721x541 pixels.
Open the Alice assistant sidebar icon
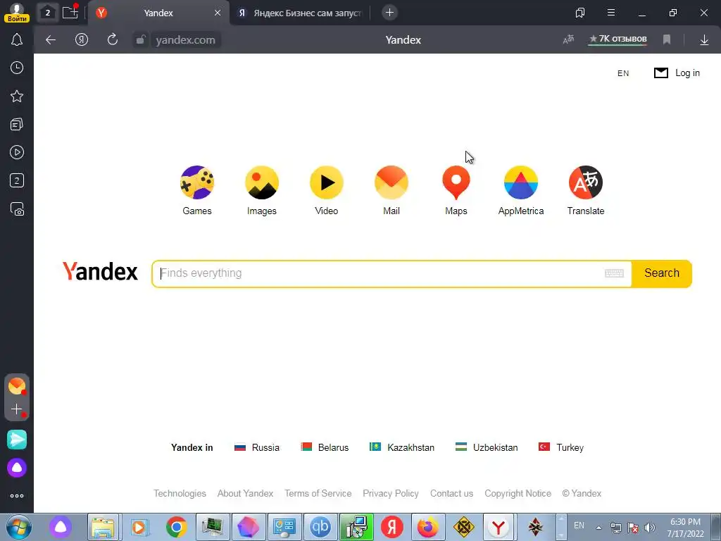(x=17, y=468)
